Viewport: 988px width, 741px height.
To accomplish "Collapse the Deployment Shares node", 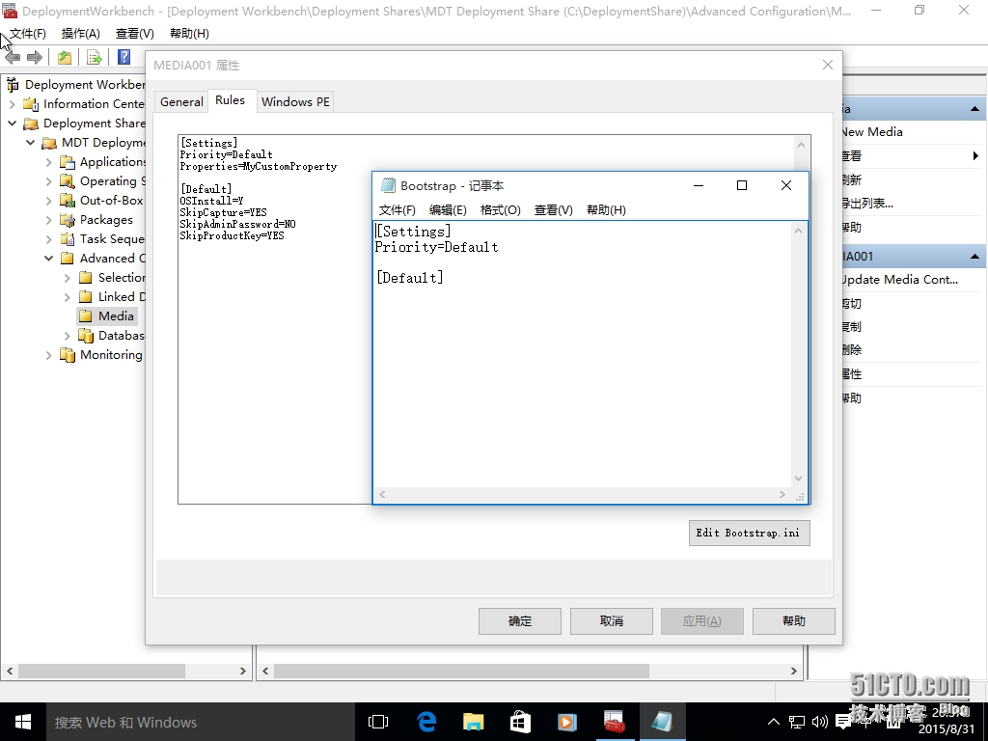I will pyautogui.click(x=12, y=123).
